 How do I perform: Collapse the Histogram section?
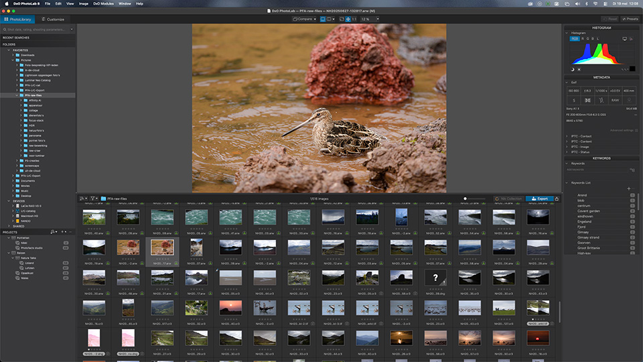click(567, 33)
